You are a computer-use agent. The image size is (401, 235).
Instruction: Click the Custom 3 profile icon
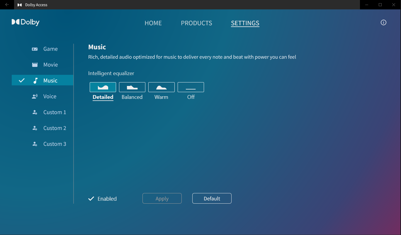[35, 144]
